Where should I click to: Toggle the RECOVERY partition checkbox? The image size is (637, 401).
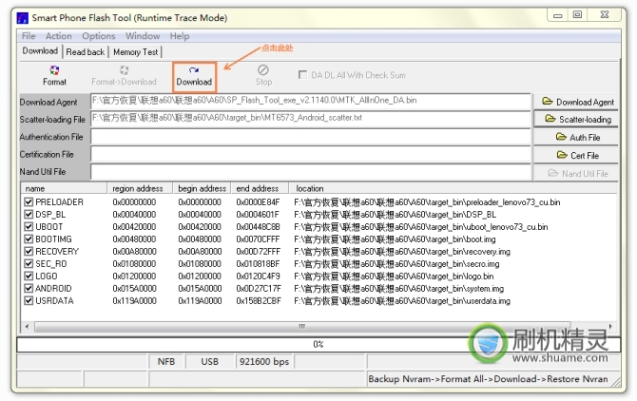(28, 252)
